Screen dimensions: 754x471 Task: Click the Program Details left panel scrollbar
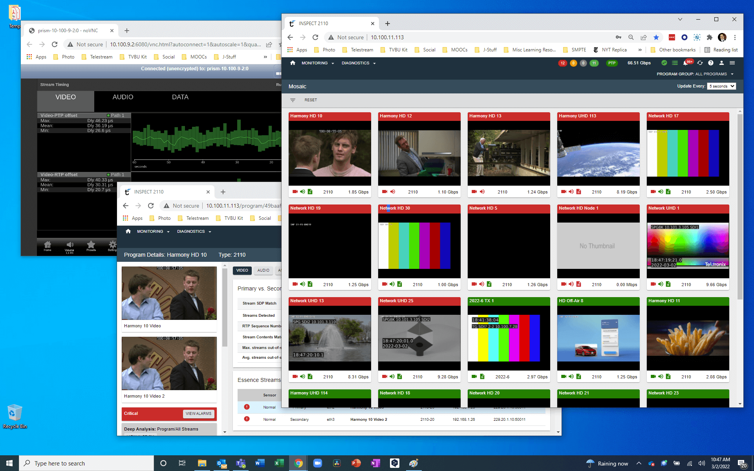pos(225,307)
